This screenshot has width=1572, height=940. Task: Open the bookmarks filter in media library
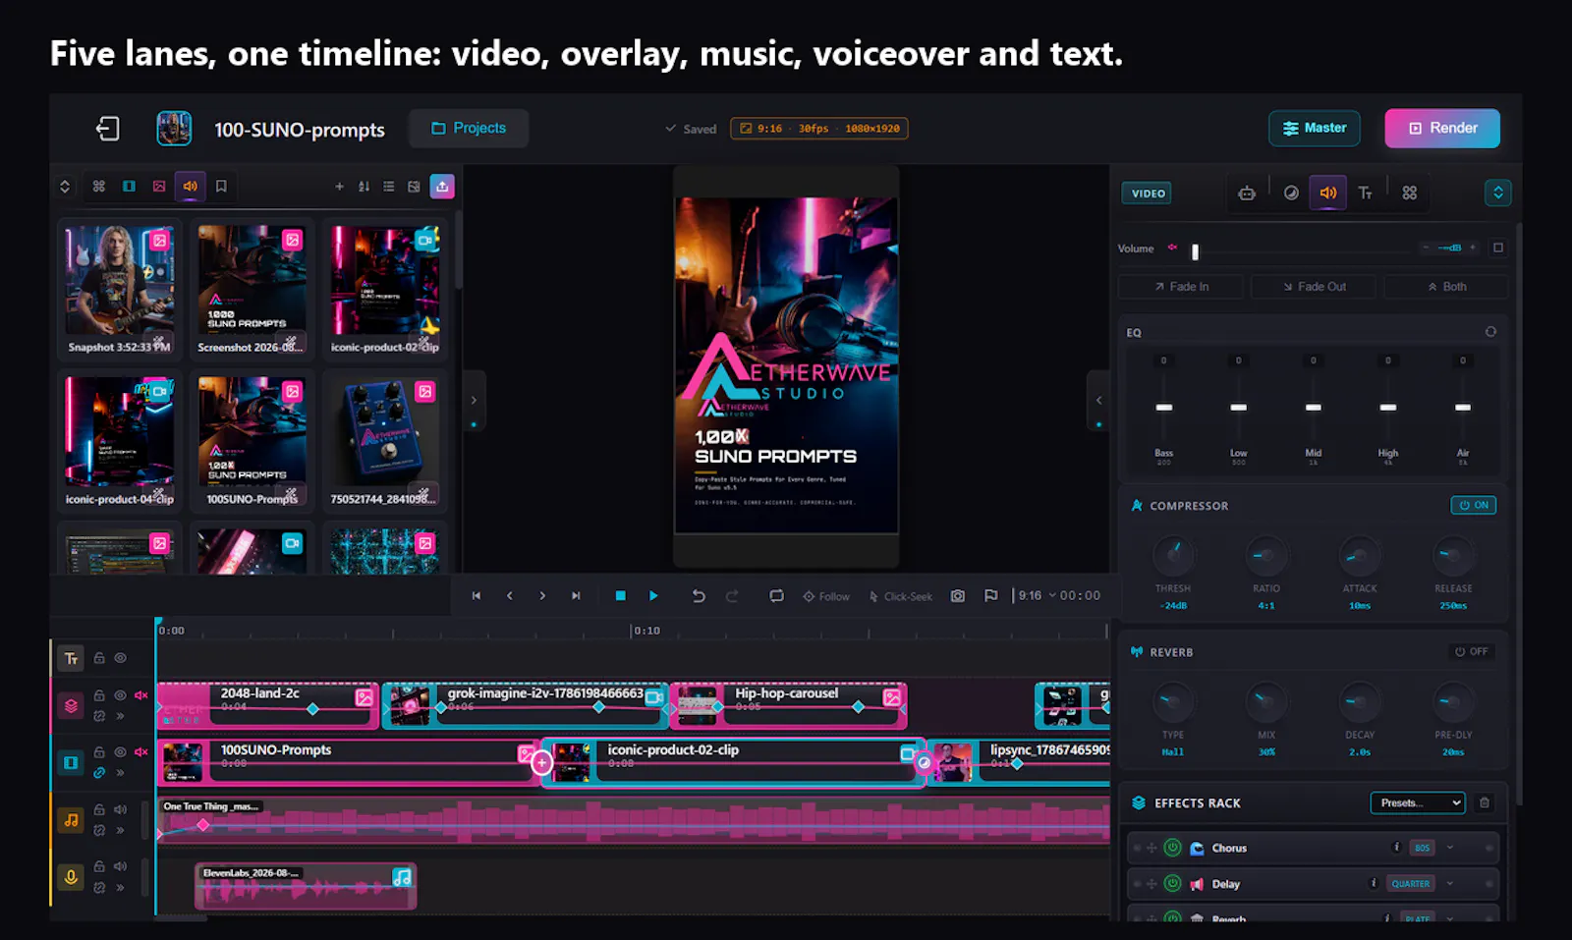[x=221, y=186]
